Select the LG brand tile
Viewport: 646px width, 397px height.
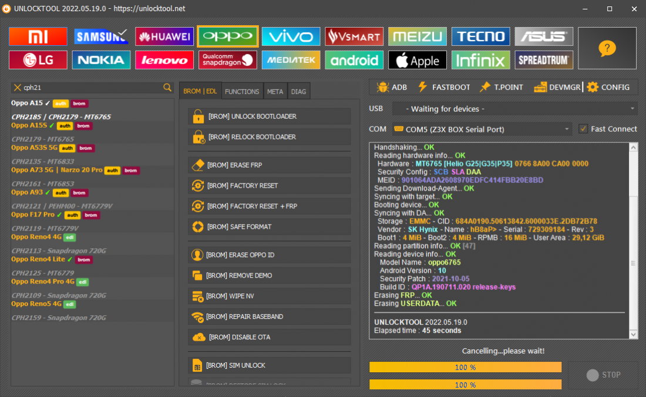38,60
